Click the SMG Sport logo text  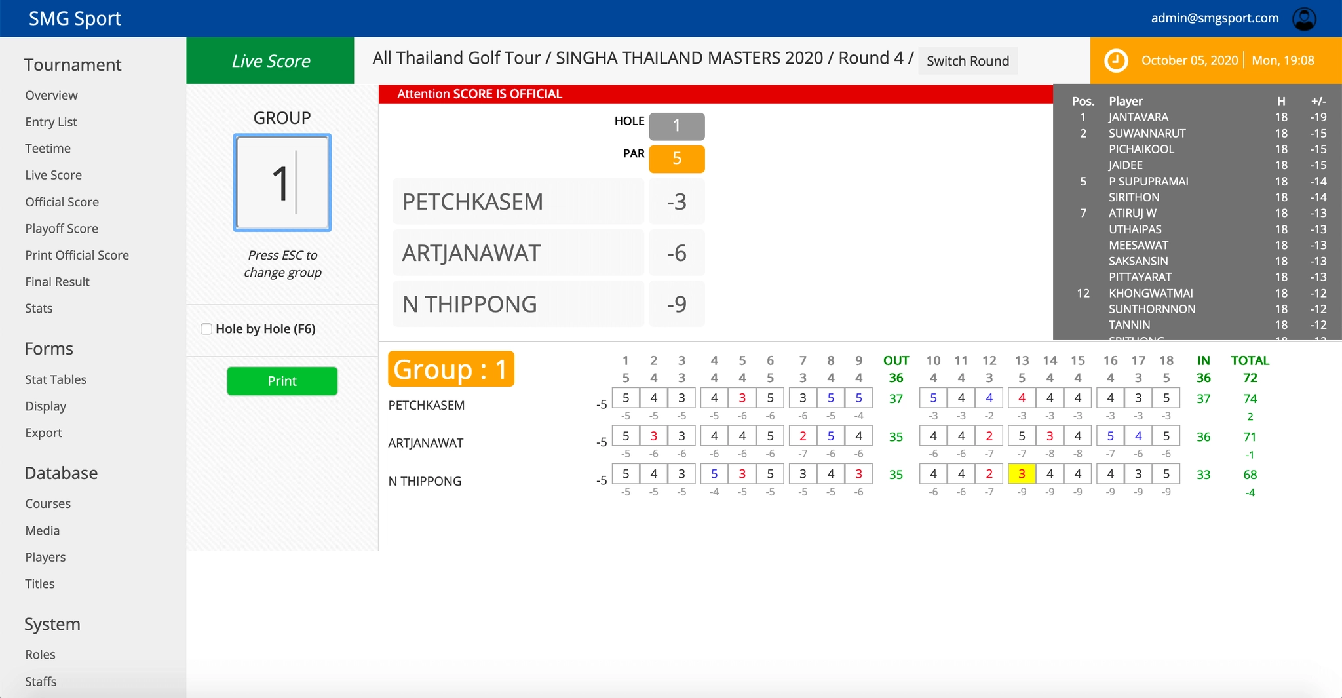pos(75,18)
